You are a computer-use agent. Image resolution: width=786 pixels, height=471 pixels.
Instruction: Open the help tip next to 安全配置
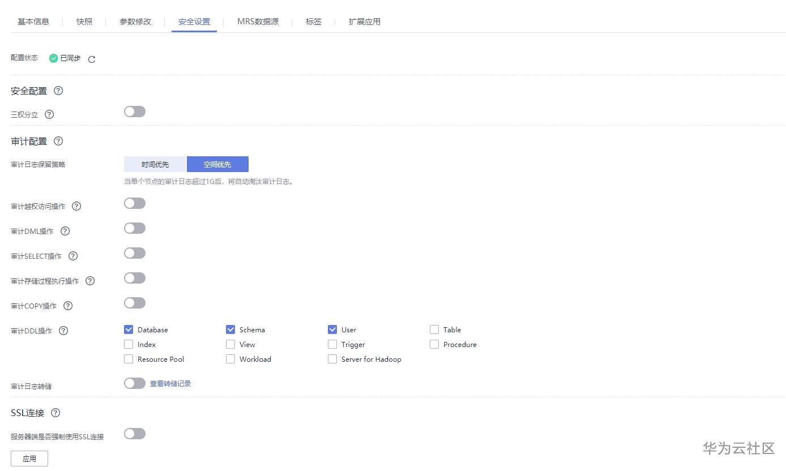pyautogui.click(x=58, y=91)
